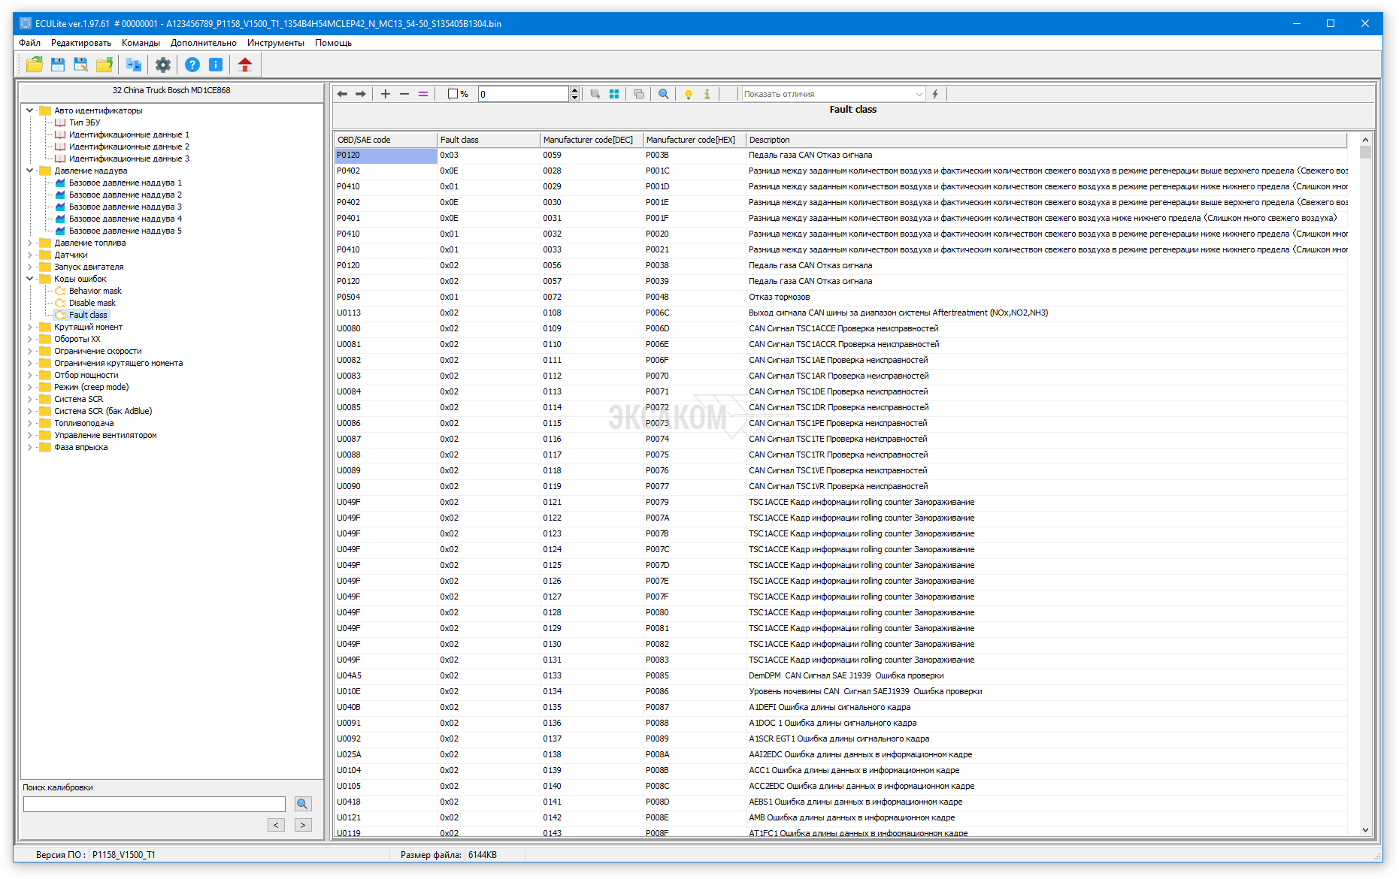Viewport: 1399px width, 879px height.
Task: Click the blue floppy save icon
Action: [x=58, y=65]
